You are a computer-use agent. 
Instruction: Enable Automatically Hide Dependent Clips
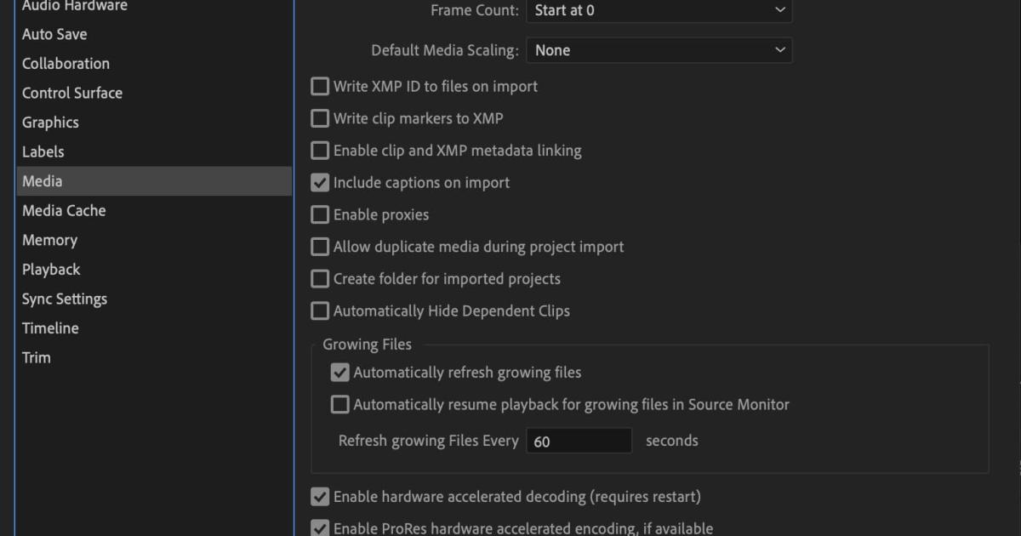[320, 311]
